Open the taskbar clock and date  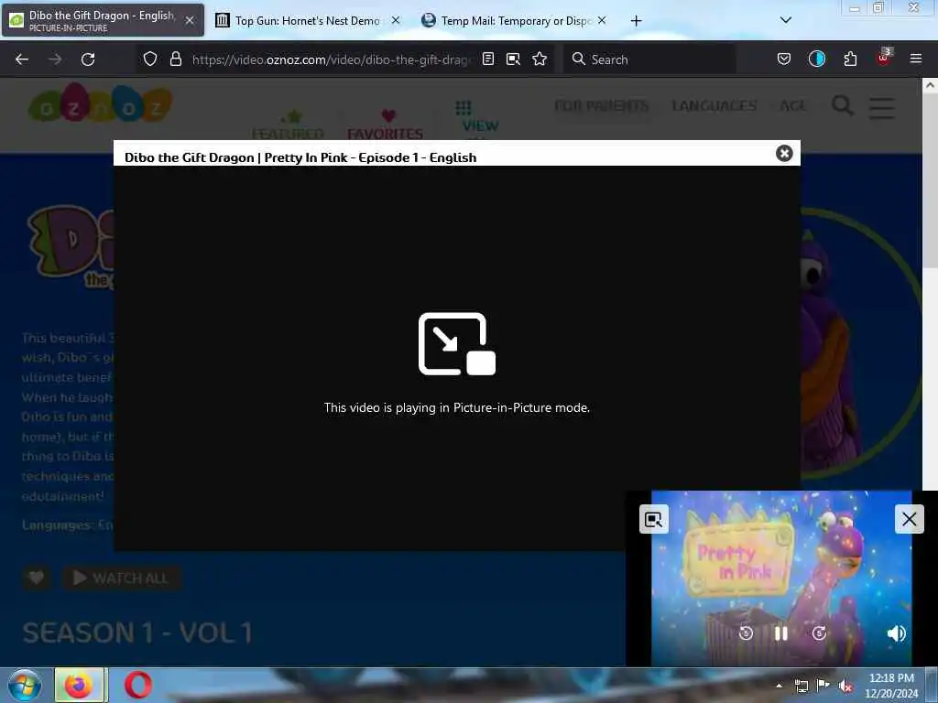[891, 686]
